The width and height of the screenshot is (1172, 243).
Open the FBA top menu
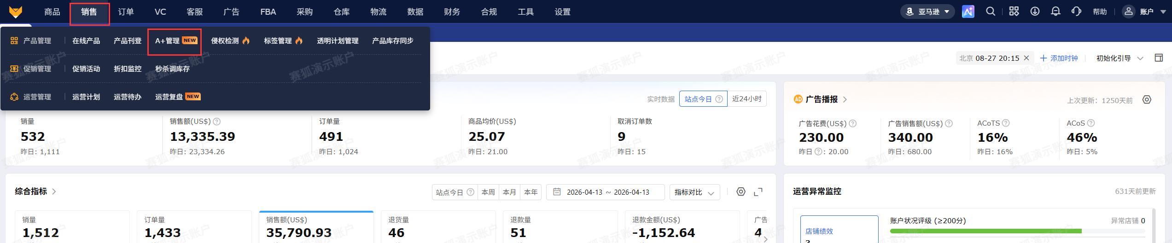point(268,12)
